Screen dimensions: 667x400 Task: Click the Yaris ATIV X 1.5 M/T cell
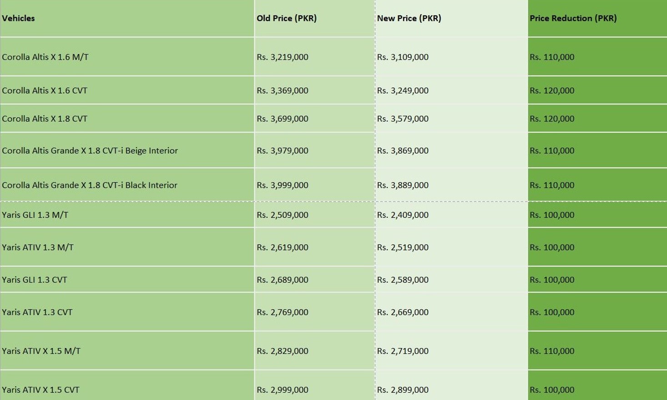click(127, 351)
